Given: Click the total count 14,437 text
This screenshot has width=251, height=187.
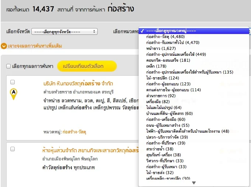Looking at the screenshot, I should tap(43, 9).
